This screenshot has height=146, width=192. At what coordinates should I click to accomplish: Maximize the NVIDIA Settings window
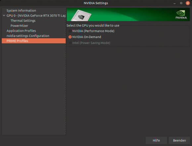click(x=181, y=3)
